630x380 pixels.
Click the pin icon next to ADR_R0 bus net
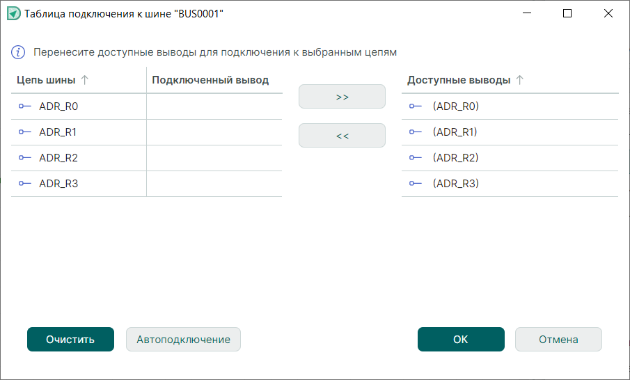(x=24, y=106)
